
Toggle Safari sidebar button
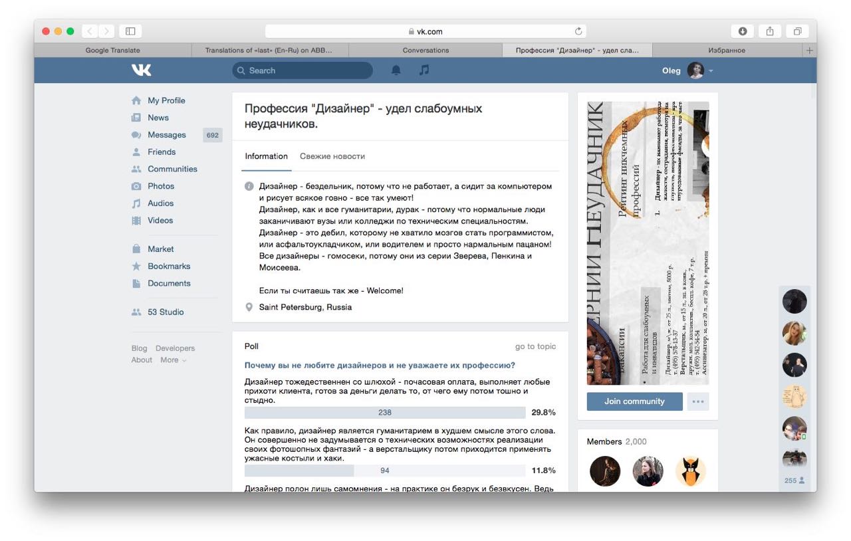[x=130, y=31]
